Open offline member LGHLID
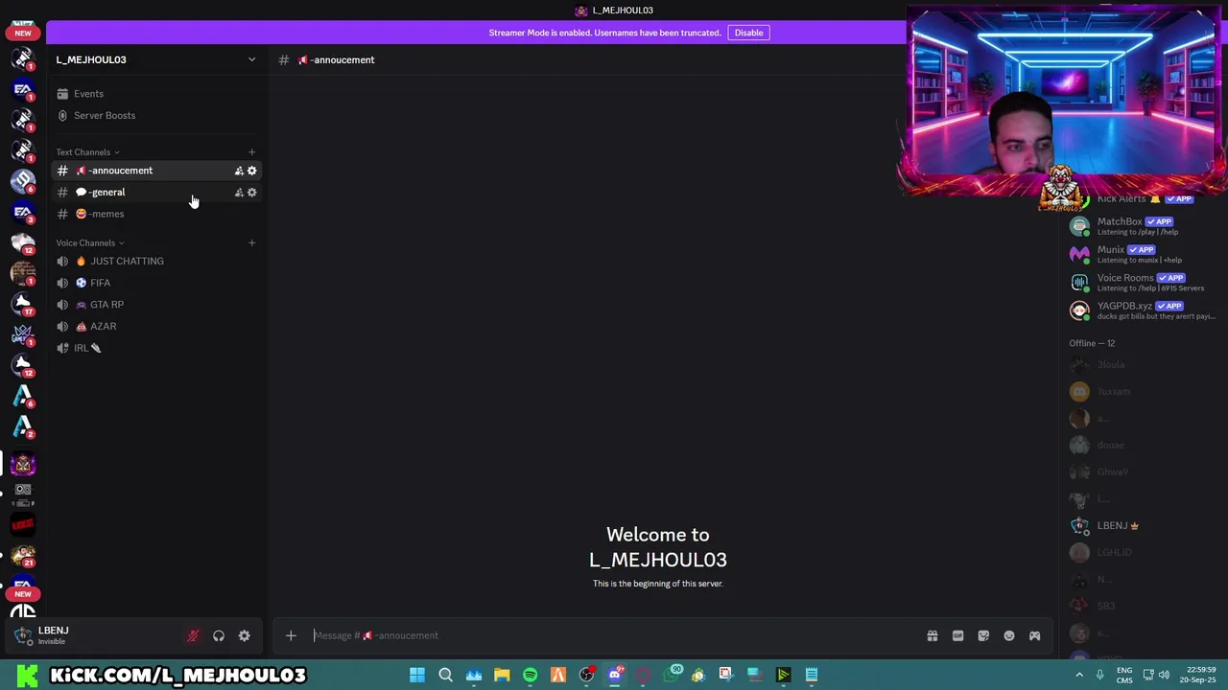 coord(1142,552)
